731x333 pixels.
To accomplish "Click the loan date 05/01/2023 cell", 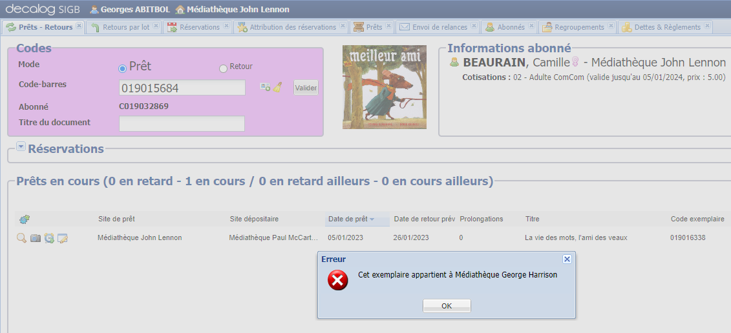I will (x=345, y=237).
